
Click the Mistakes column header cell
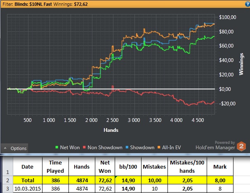point(154,167)
